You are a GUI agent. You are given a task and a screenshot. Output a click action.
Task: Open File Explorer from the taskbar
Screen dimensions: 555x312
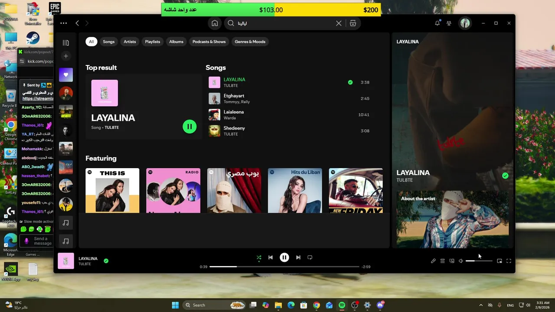[x=278, y=305]
